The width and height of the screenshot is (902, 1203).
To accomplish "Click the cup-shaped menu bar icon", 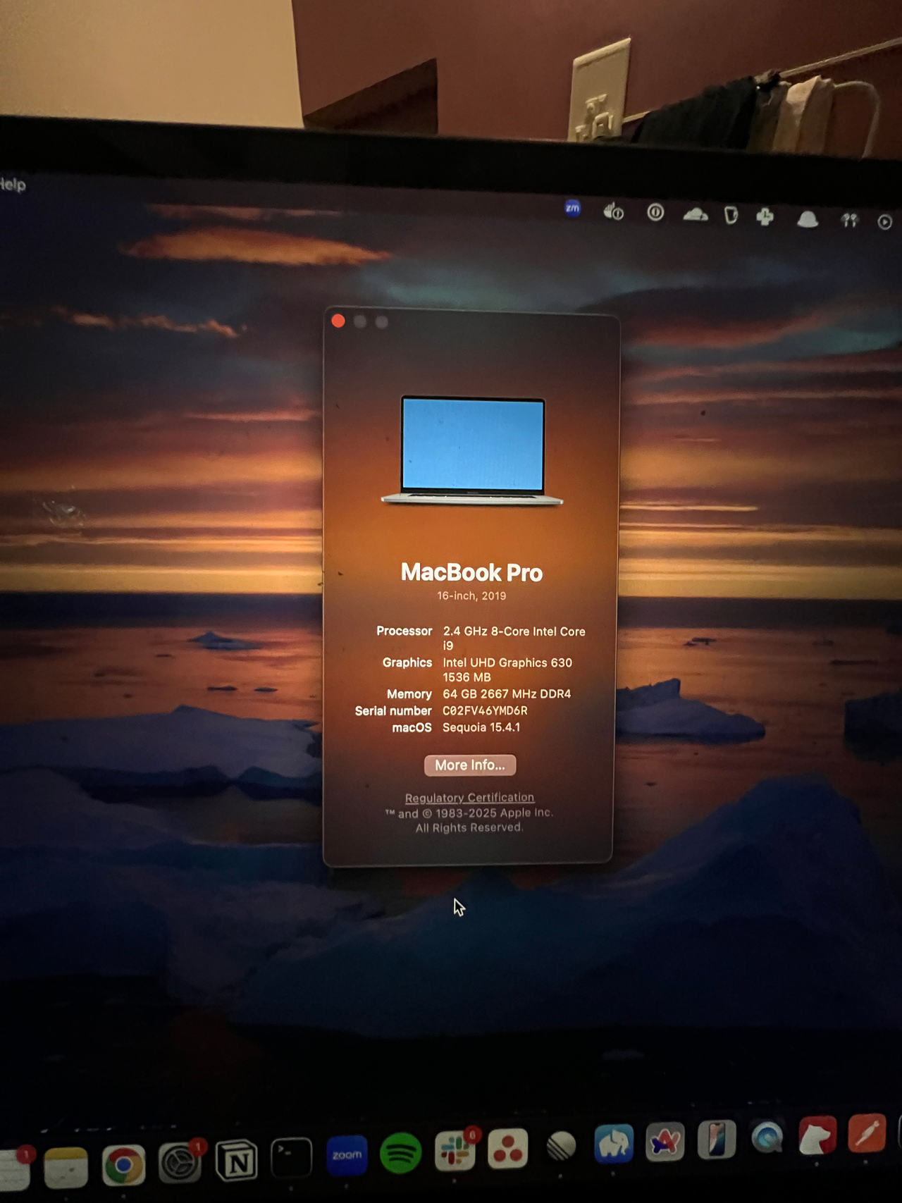I will click(731, 215).
